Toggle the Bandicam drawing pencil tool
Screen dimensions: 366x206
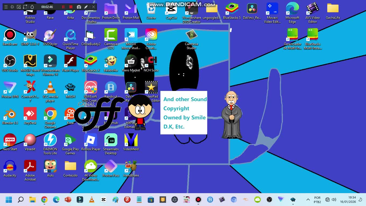pyautogui.click(x=86, y=7)
